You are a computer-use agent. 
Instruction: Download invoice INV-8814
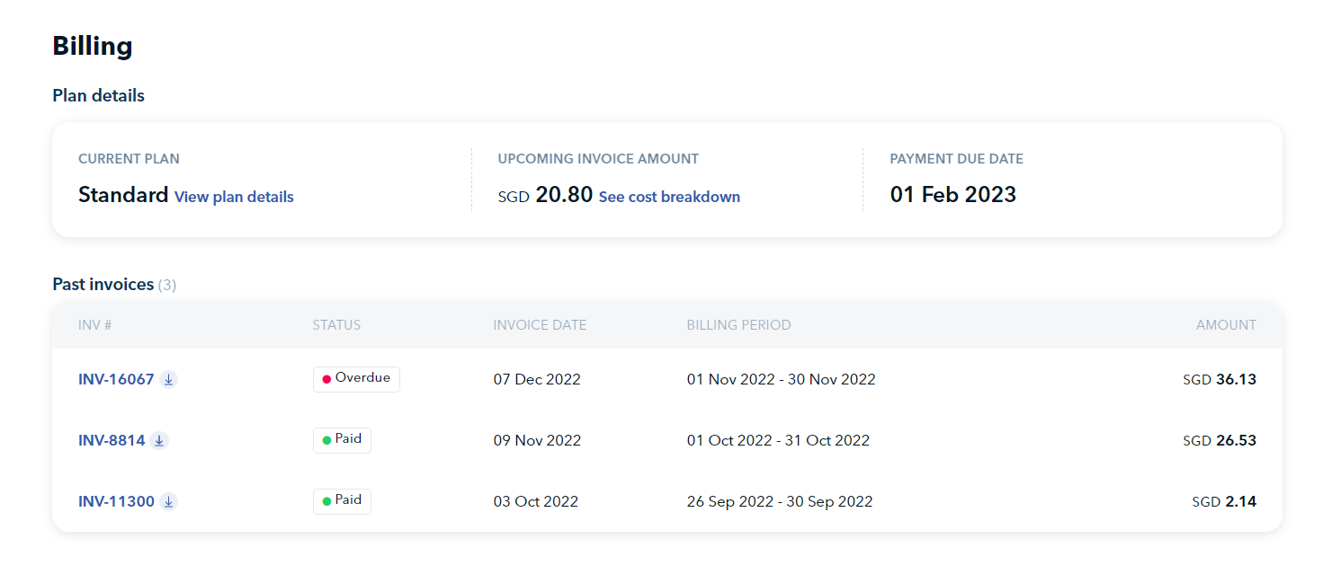159,440
